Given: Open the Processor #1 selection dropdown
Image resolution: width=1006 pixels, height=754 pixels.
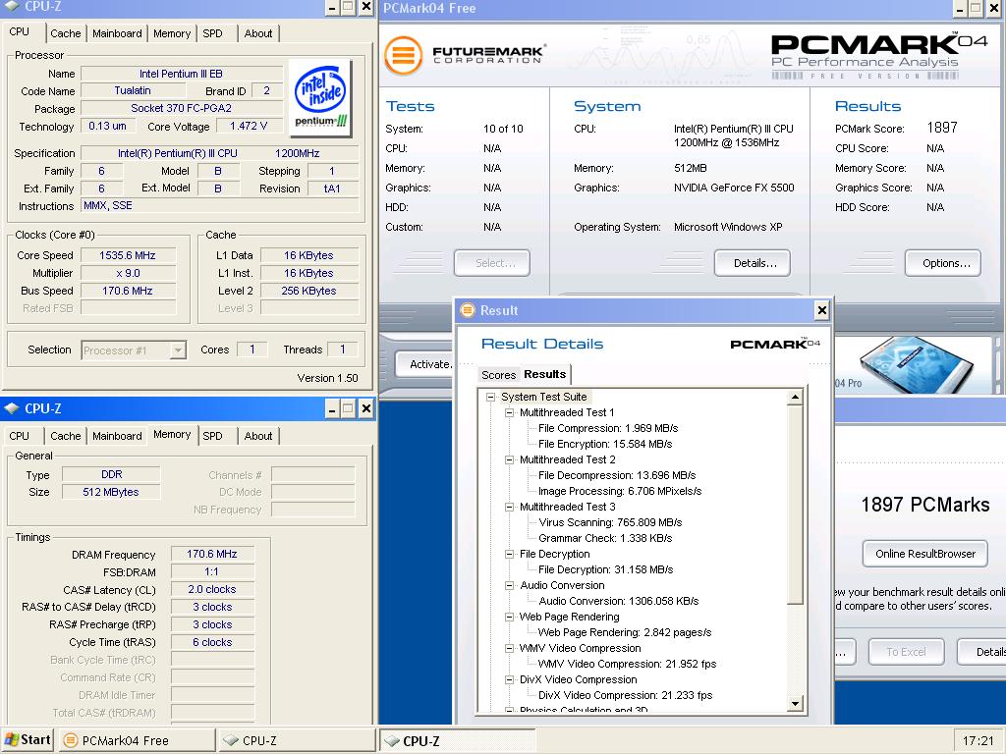Looking at the screenshot, I should click(x=178, y=350).
